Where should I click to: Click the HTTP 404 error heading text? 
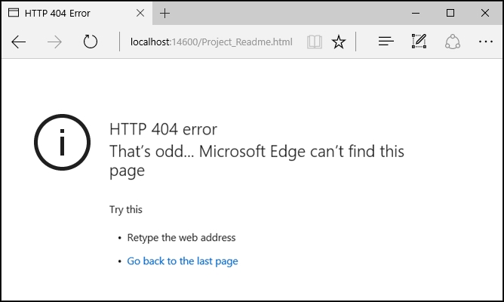coord(163,129)
